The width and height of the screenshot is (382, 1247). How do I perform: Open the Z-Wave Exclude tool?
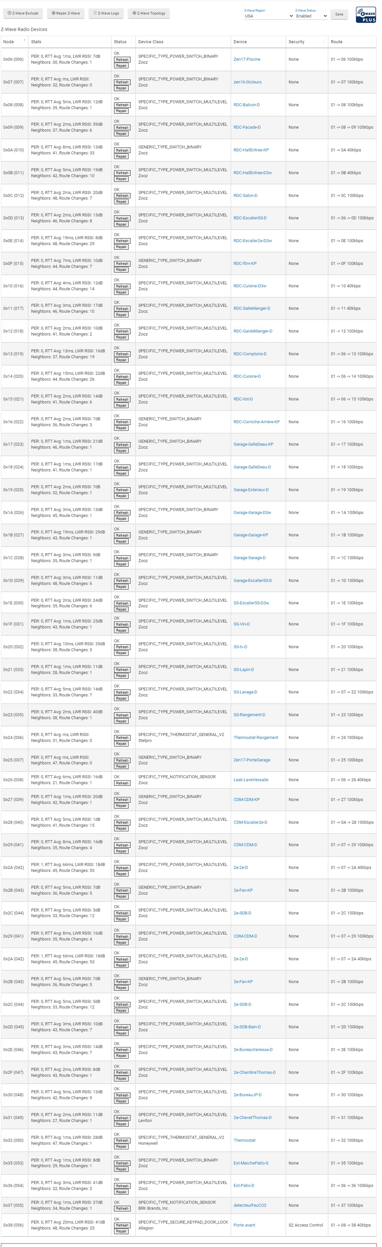(23, 13)
